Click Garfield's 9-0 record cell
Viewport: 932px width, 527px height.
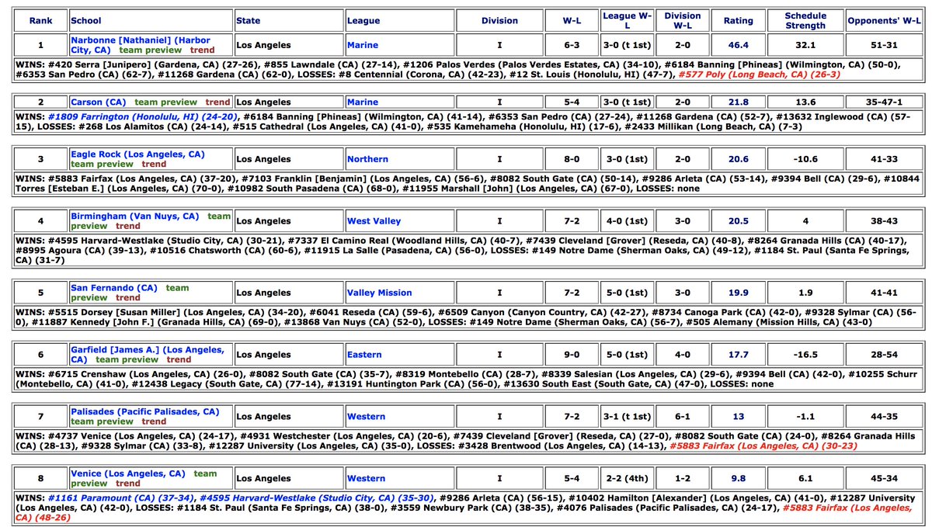point(572,355)
